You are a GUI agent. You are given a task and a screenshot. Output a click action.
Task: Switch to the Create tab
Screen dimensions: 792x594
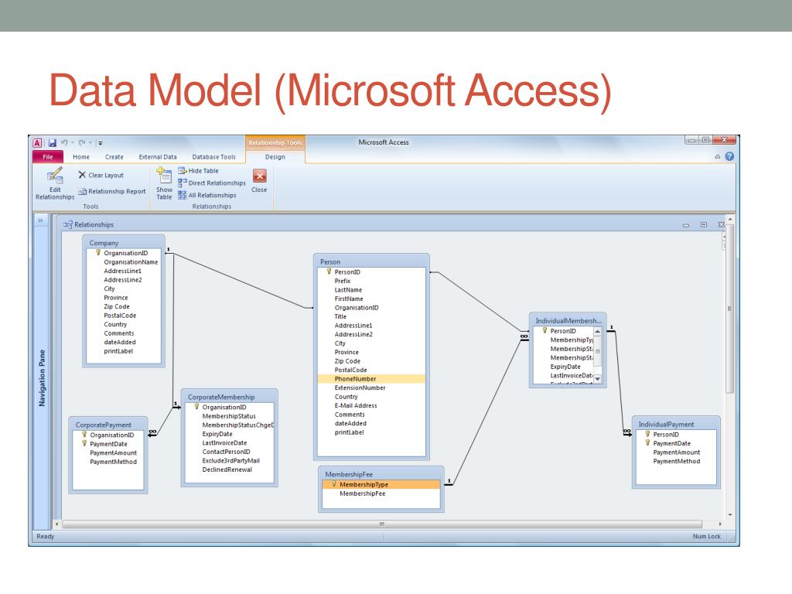coord(114,157)
